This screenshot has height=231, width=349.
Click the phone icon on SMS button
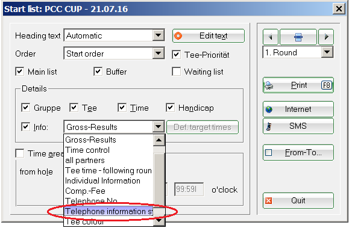[269, 126]
